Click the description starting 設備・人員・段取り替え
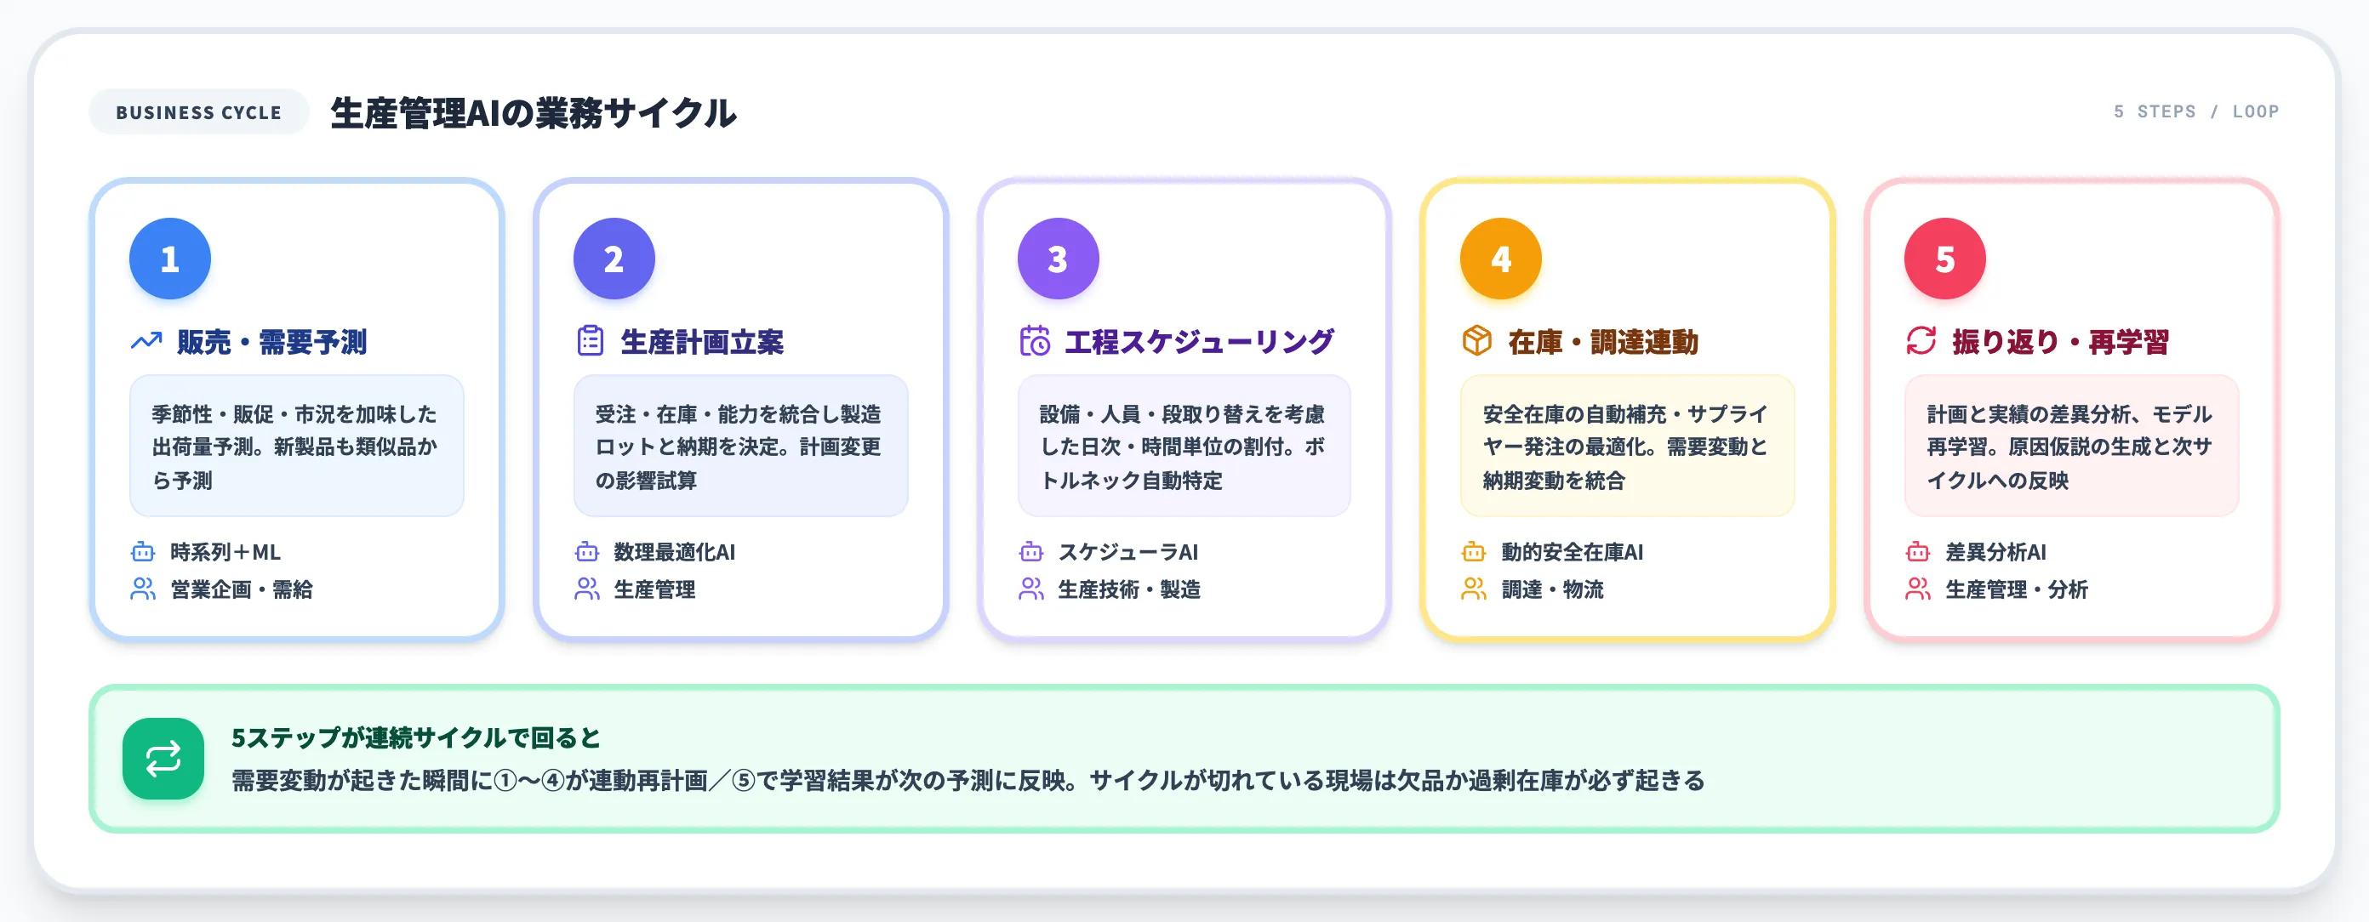The image size is (2369, 922). tap(1184, 447)
